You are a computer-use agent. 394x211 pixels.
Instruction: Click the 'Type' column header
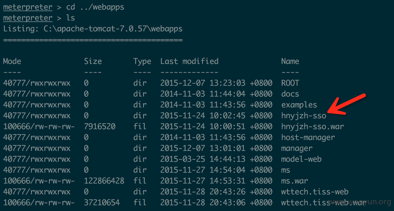click(142, 62)
